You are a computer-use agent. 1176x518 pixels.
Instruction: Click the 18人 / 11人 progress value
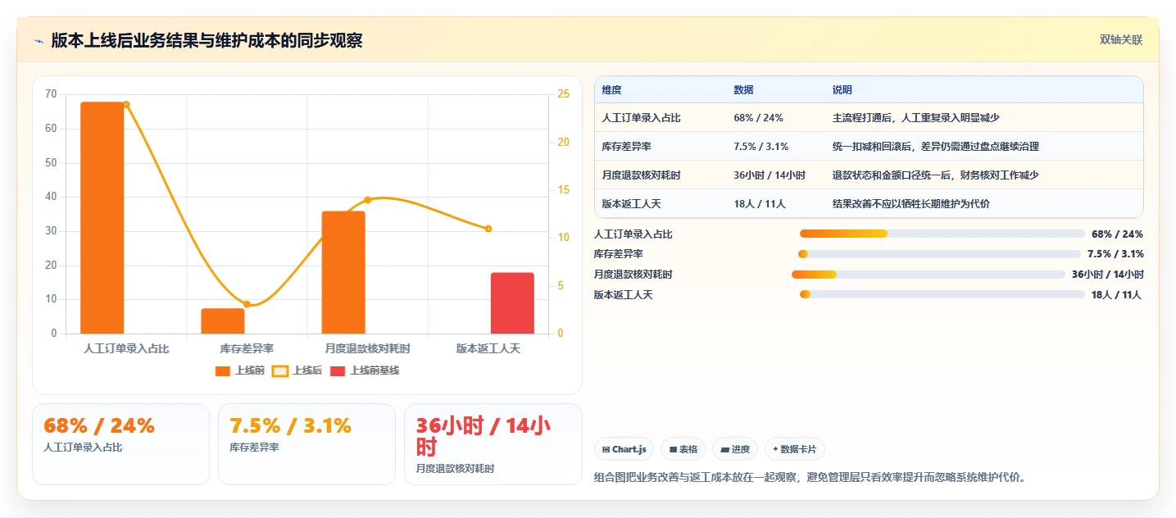tap(1116, 294)
